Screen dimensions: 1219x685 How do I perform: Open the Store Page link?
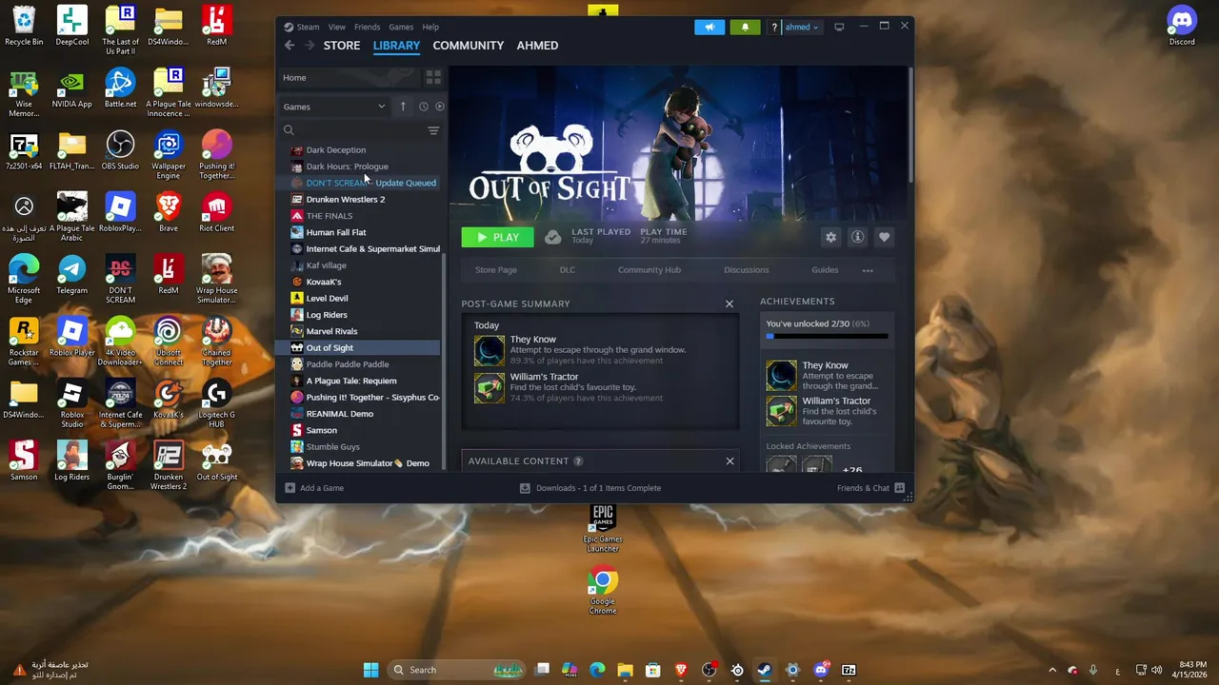[496, 270]
